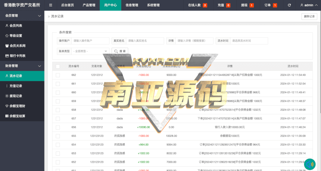This screenshot has height=171, width=321.
Task: Click the page vertical scrollbar
Action: tap(320, 61)
